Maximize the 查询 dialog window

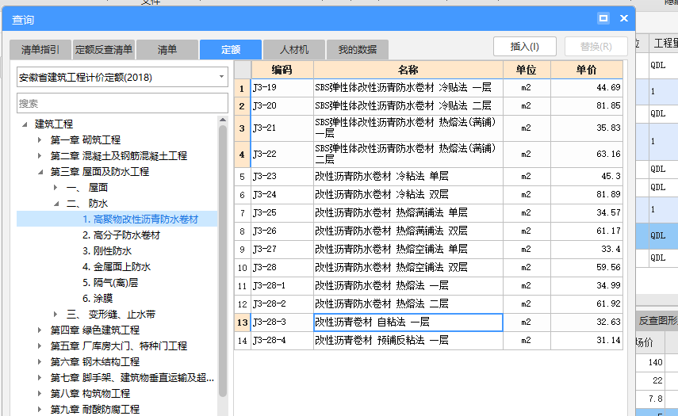(x=603, y=18)
